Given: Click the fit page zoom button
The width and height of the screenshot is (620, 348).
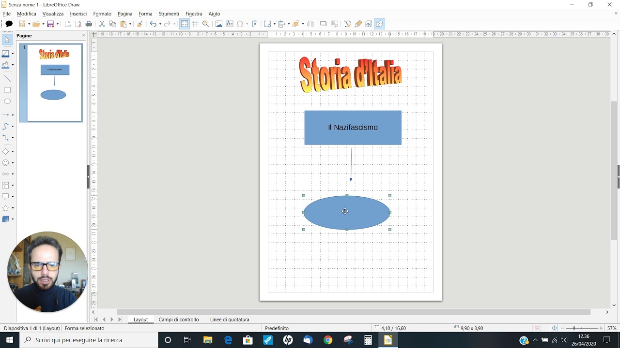Looking at the screenshot, I should pyautogui.click(x=554, y=328).
